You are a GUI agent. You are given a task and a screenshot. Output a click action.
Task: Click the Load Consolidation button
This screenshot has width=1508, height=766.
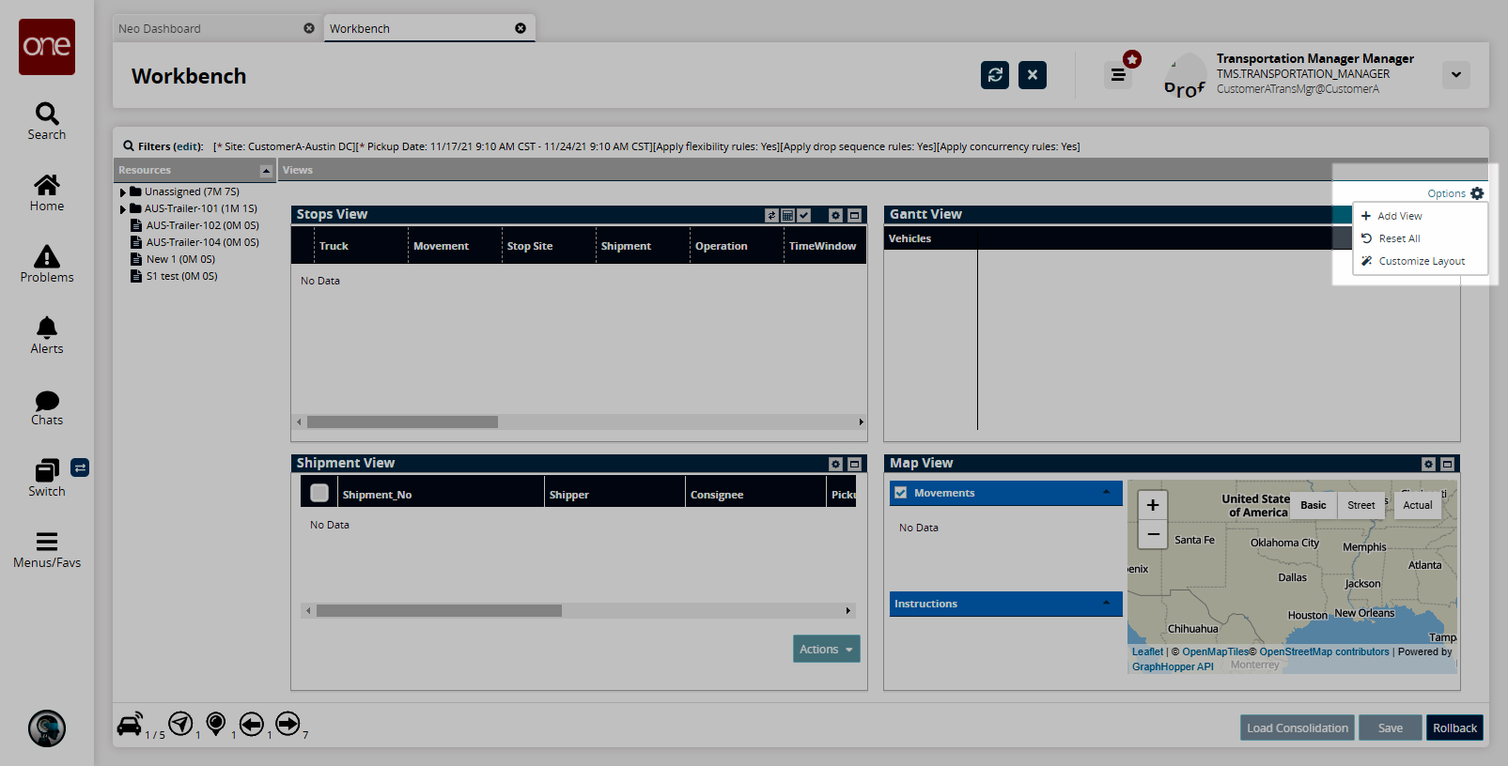pyautogui.click(x=1298, y=728)
